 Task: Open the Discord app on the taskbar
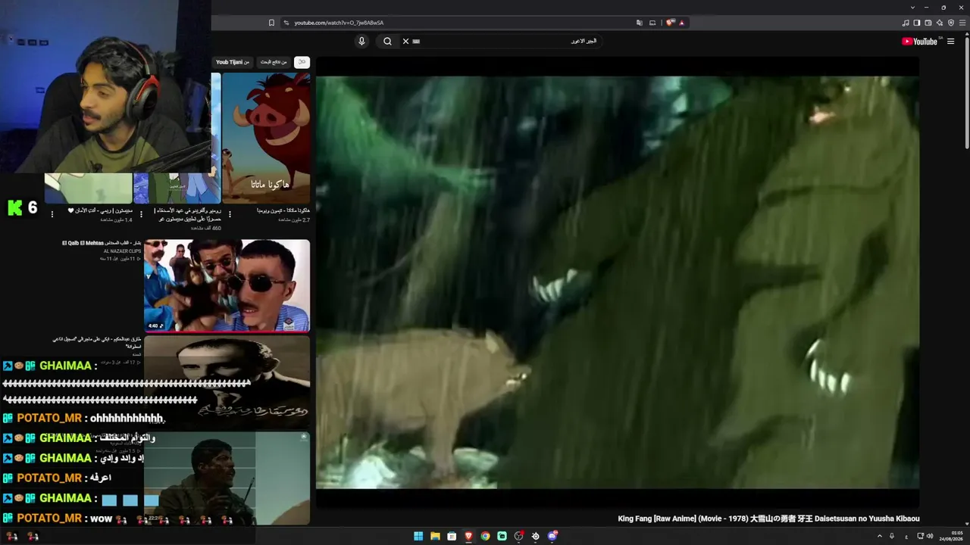point(552,536)
